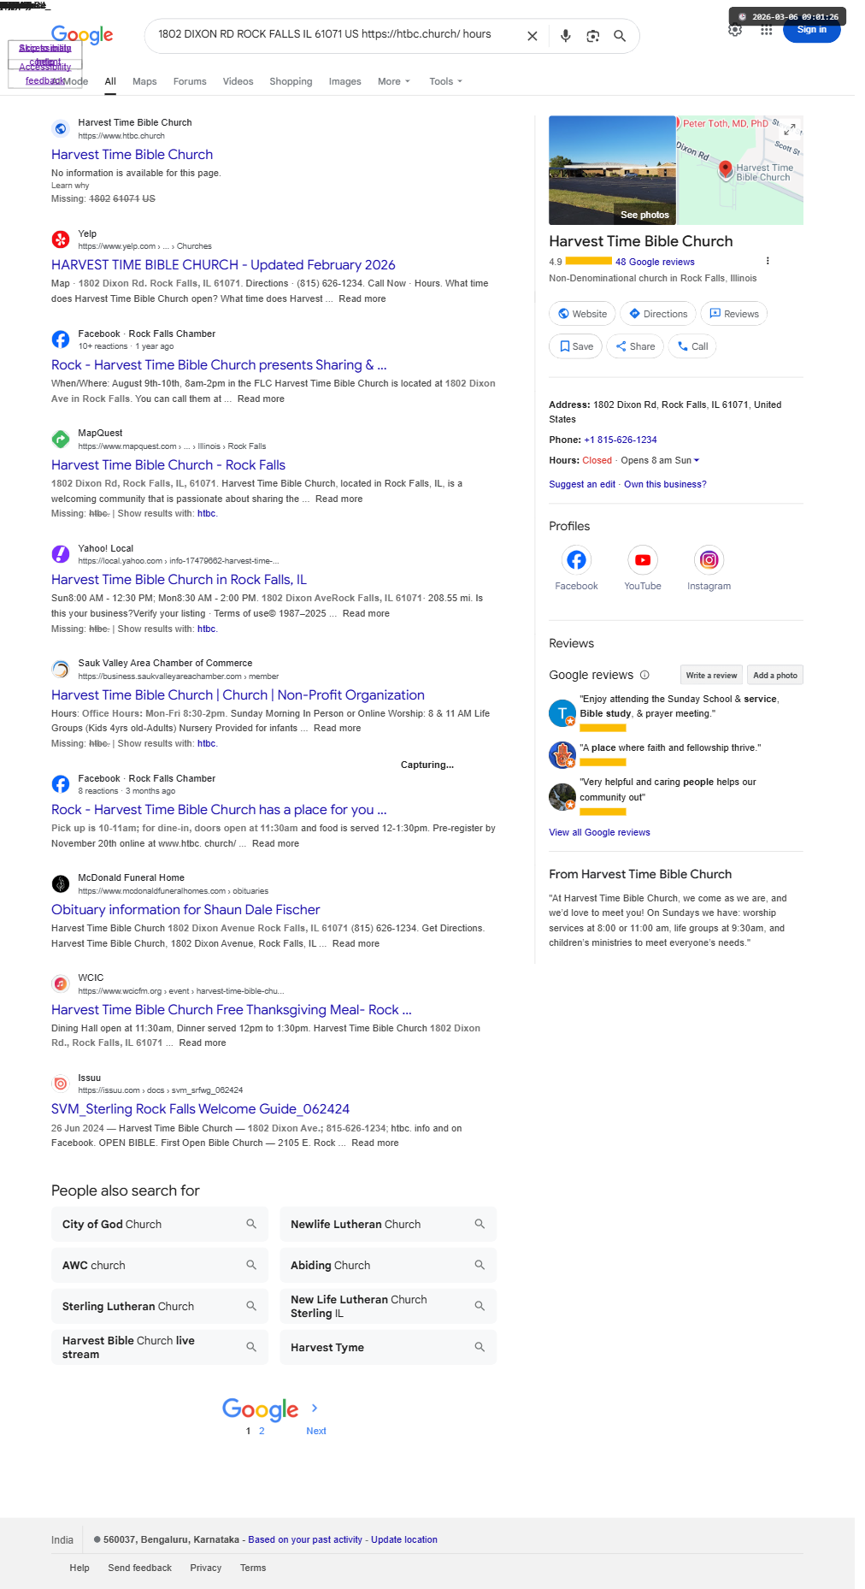Open quick settings gear icon
The width and height of the screenshot is (865, 1589).
pos(735,30)
